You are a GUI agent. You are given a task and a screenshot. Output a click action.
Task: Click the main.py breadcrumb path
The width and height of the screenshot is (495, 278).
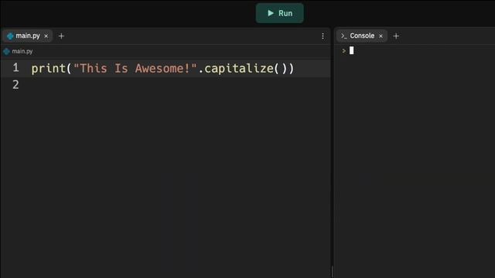pos(22,52)
